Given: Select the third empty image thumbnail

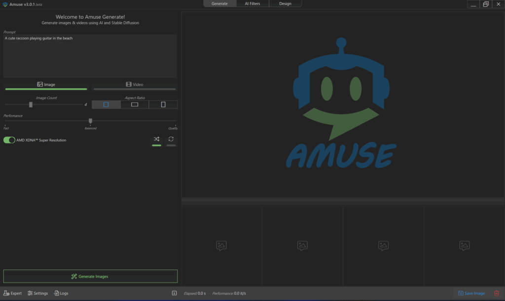Looking at the screenshot, I should 383,246.
